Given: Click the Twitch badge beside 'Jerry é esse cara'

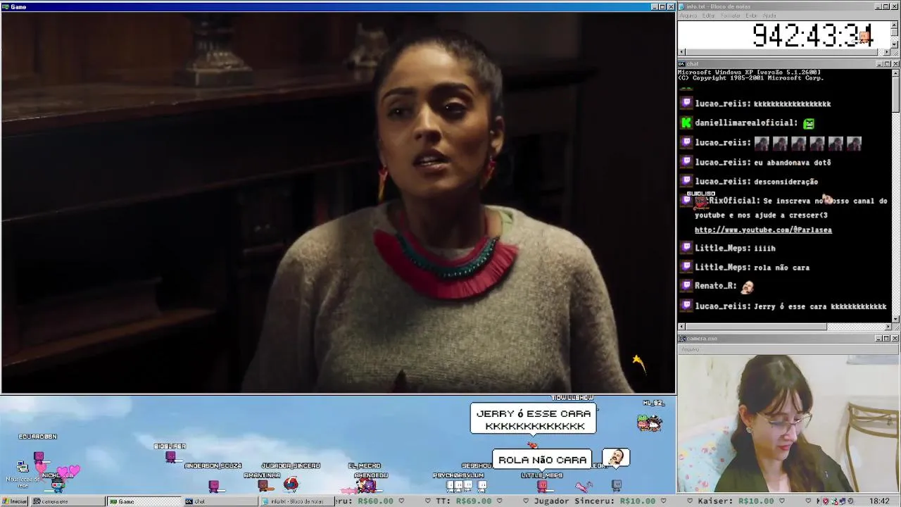Looking at the screenshot, I should point(686,306).
